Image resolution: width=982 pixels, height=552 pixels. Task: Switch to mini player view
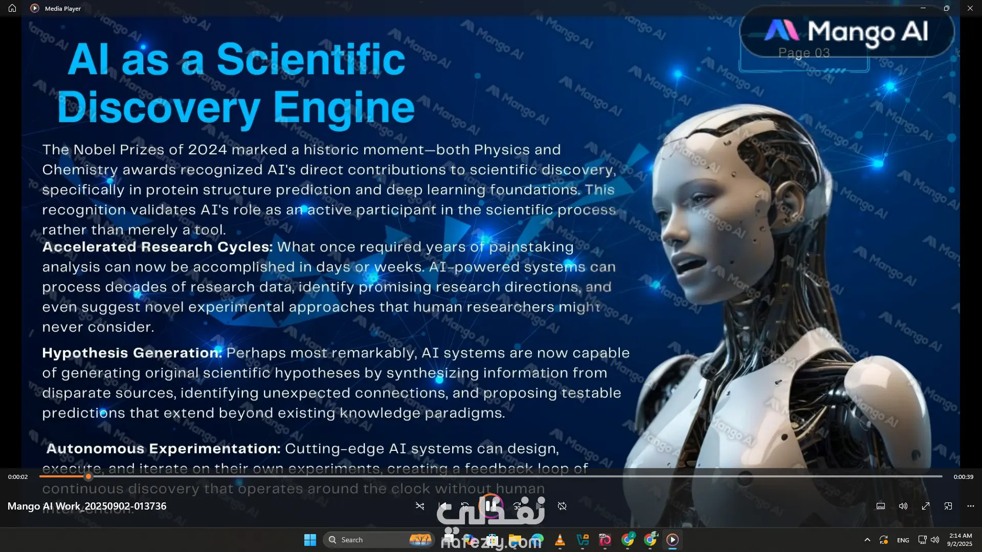click(x=948, y=506)
